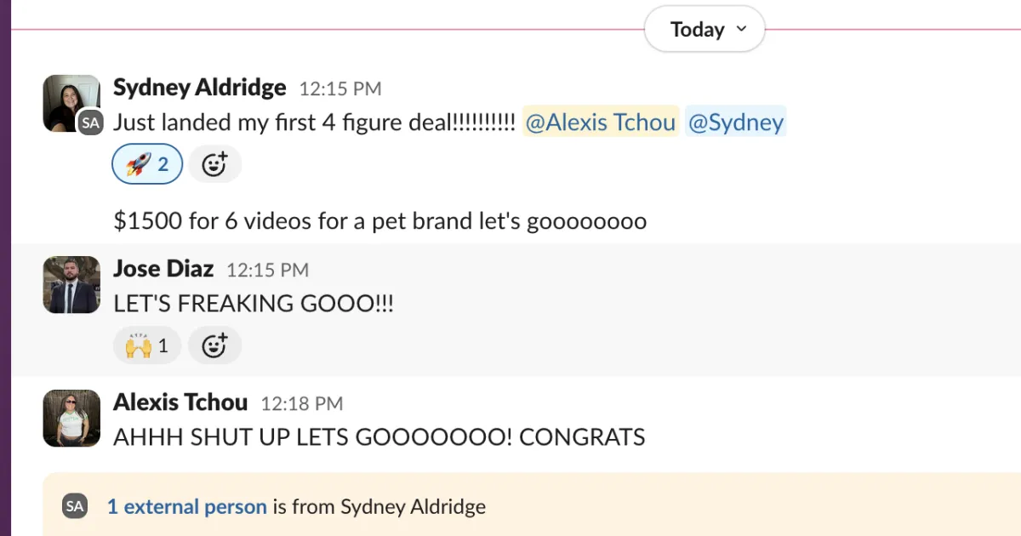Open the "1 external person" link
The height and width of the screenshot is (536, 1021).
pyautogui.click(x=187, y=507)
